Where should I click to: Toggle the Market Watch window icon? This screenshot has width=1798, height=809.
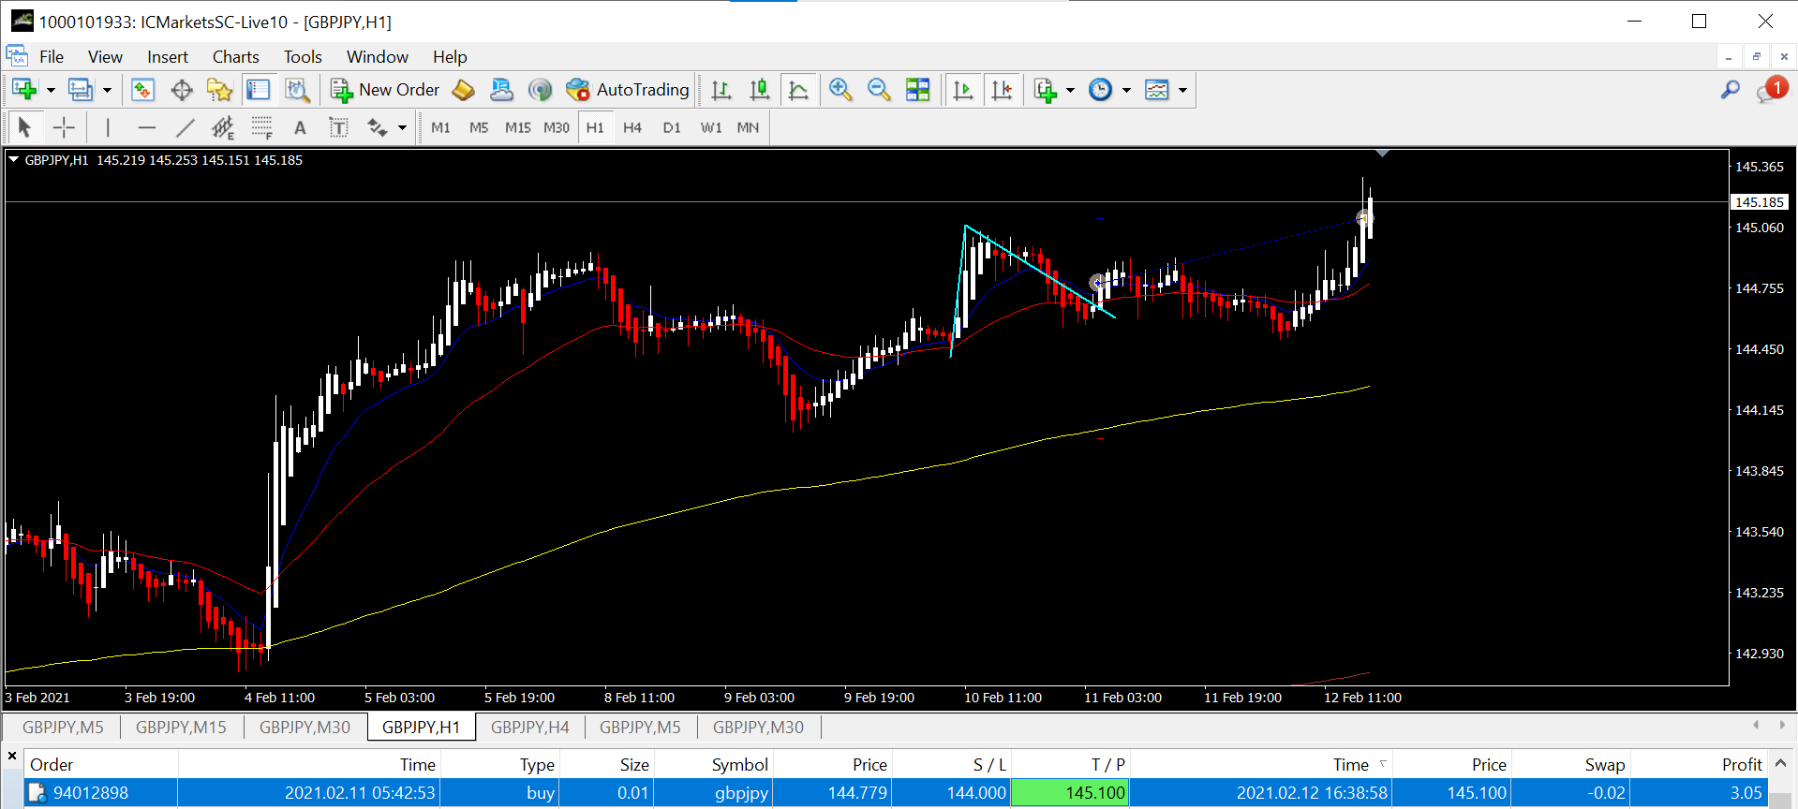coord(142,90)
